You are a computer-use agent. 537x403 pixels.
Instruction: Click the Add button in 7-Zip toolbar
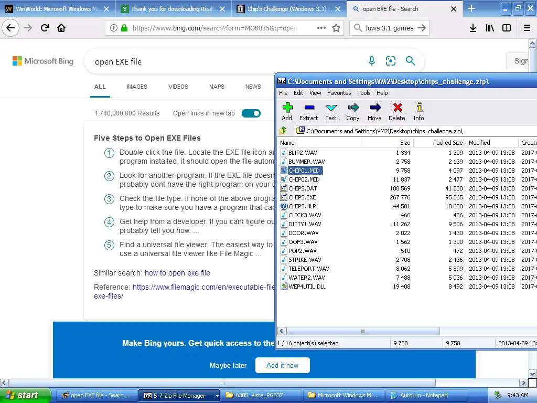[287, 112]
